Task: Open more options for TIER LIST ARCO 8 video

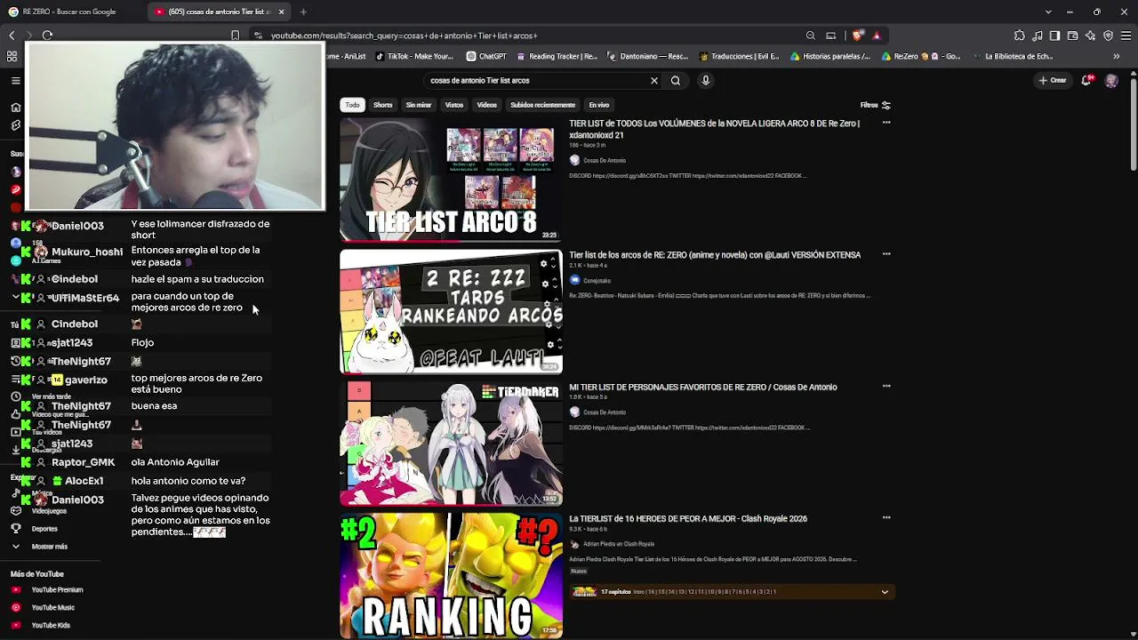Action: [x=886, y=123]
